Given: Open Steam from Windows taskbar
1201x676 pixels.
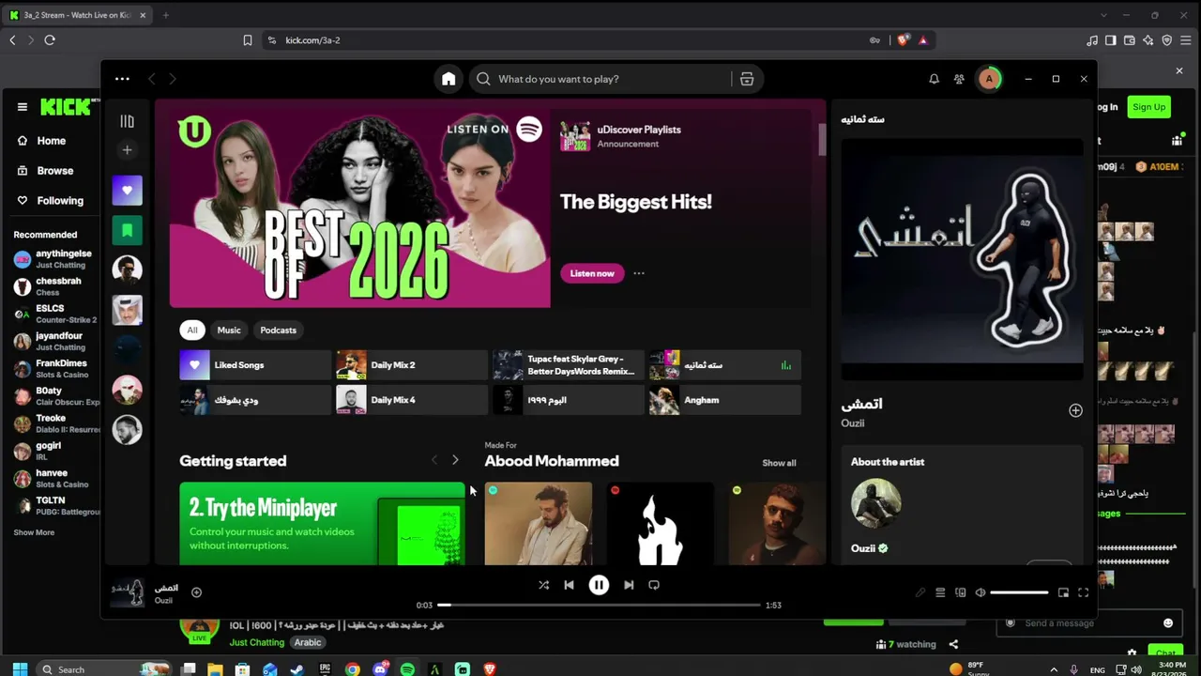Looking at the screenshot, I should pyautogui.click(x=297, y=669).
